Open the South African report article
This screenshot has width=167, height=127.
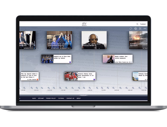click(x=94, y=40)
